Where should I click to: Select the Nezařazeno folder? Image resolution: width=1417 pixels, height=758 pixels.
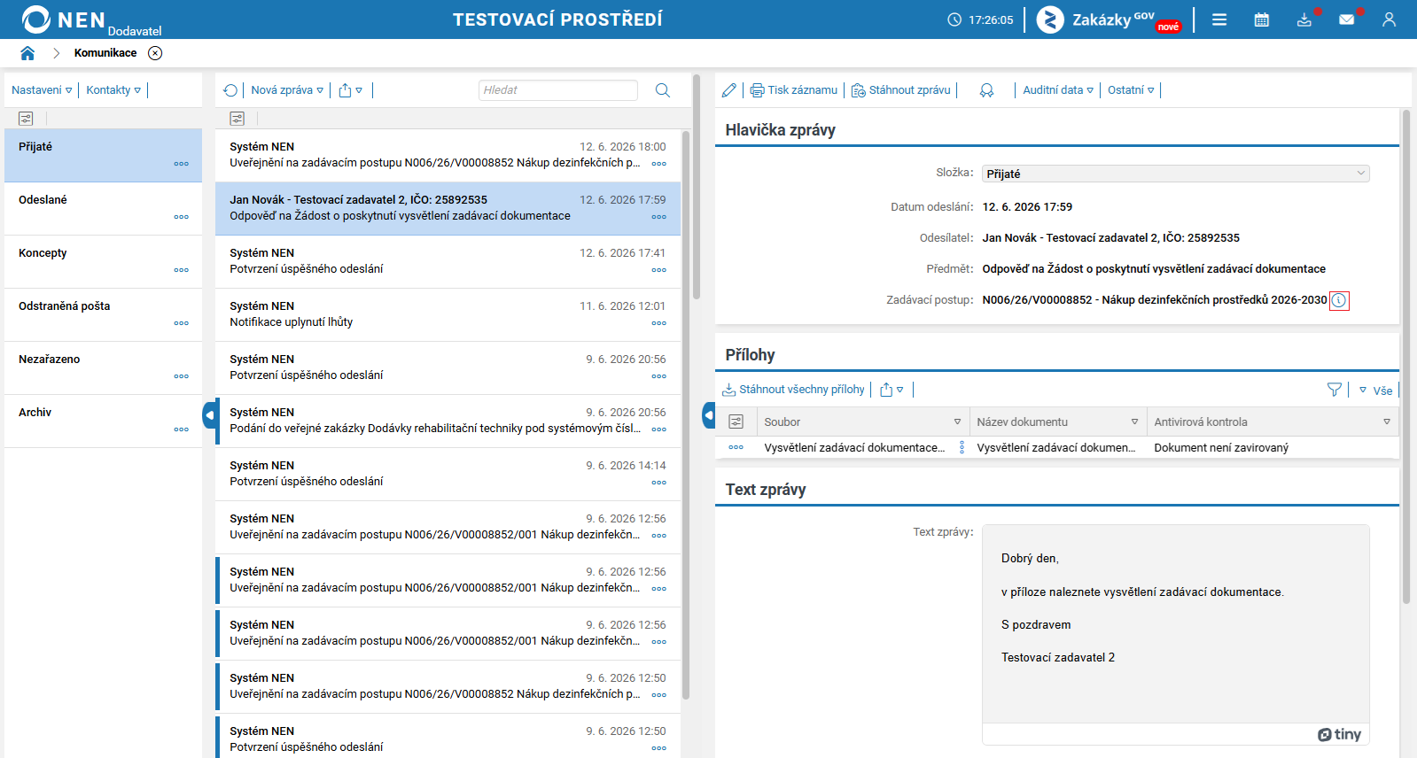103,367
